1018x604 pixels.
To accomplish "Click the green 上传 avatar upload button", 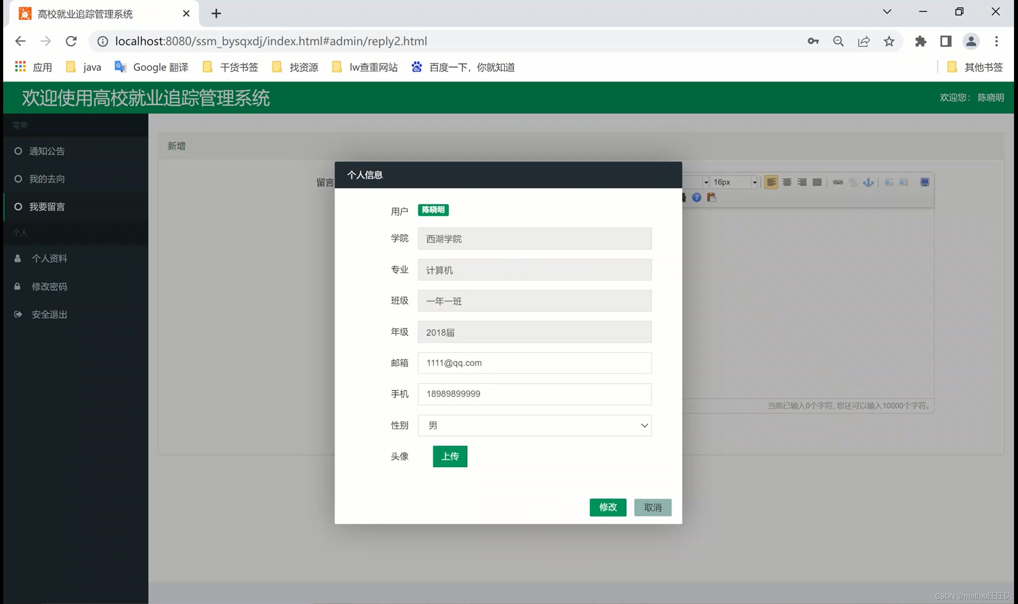I will click(x=450, y=456).
